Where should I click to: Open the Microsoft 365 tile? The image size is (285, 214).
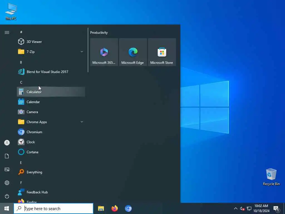click(x=104, y=52)
